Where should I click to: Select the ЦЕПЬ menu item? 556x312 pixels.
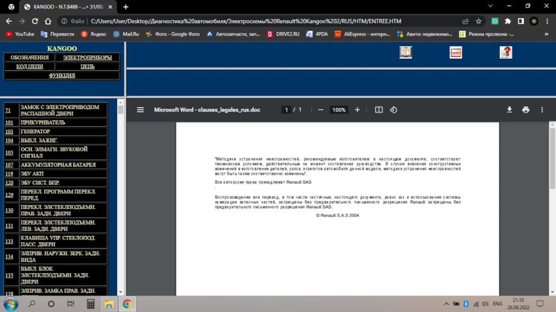click(x=87, y=66)
